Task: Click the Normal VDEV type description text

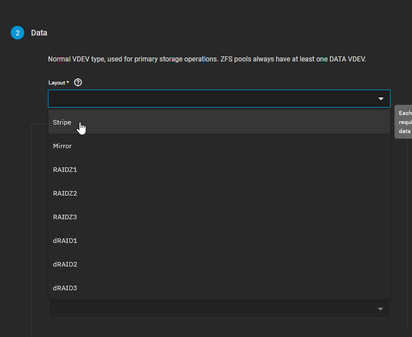Action: pos(207,59)
